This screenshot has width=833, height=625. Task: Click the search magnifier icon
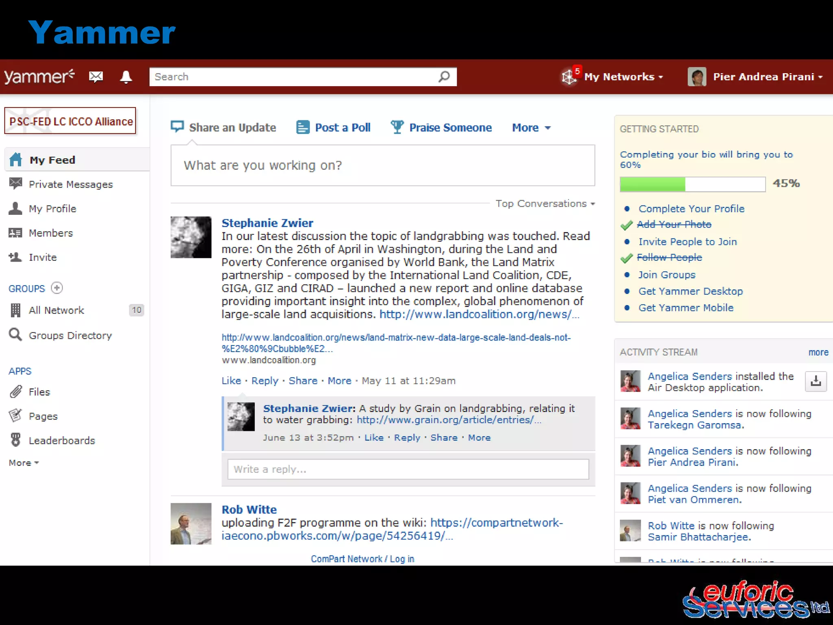444,76
